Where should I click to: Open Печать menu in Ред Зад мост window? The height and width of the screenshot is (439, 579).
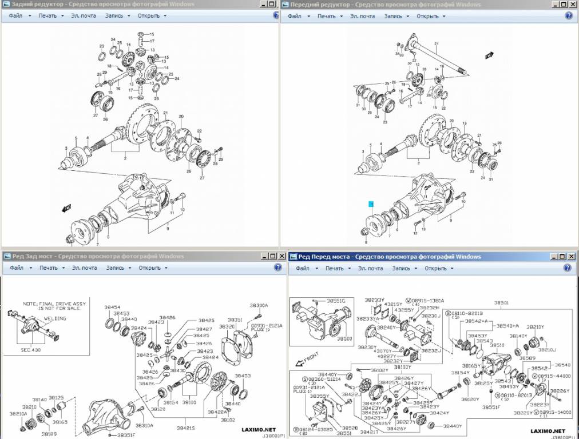(51, 268)
